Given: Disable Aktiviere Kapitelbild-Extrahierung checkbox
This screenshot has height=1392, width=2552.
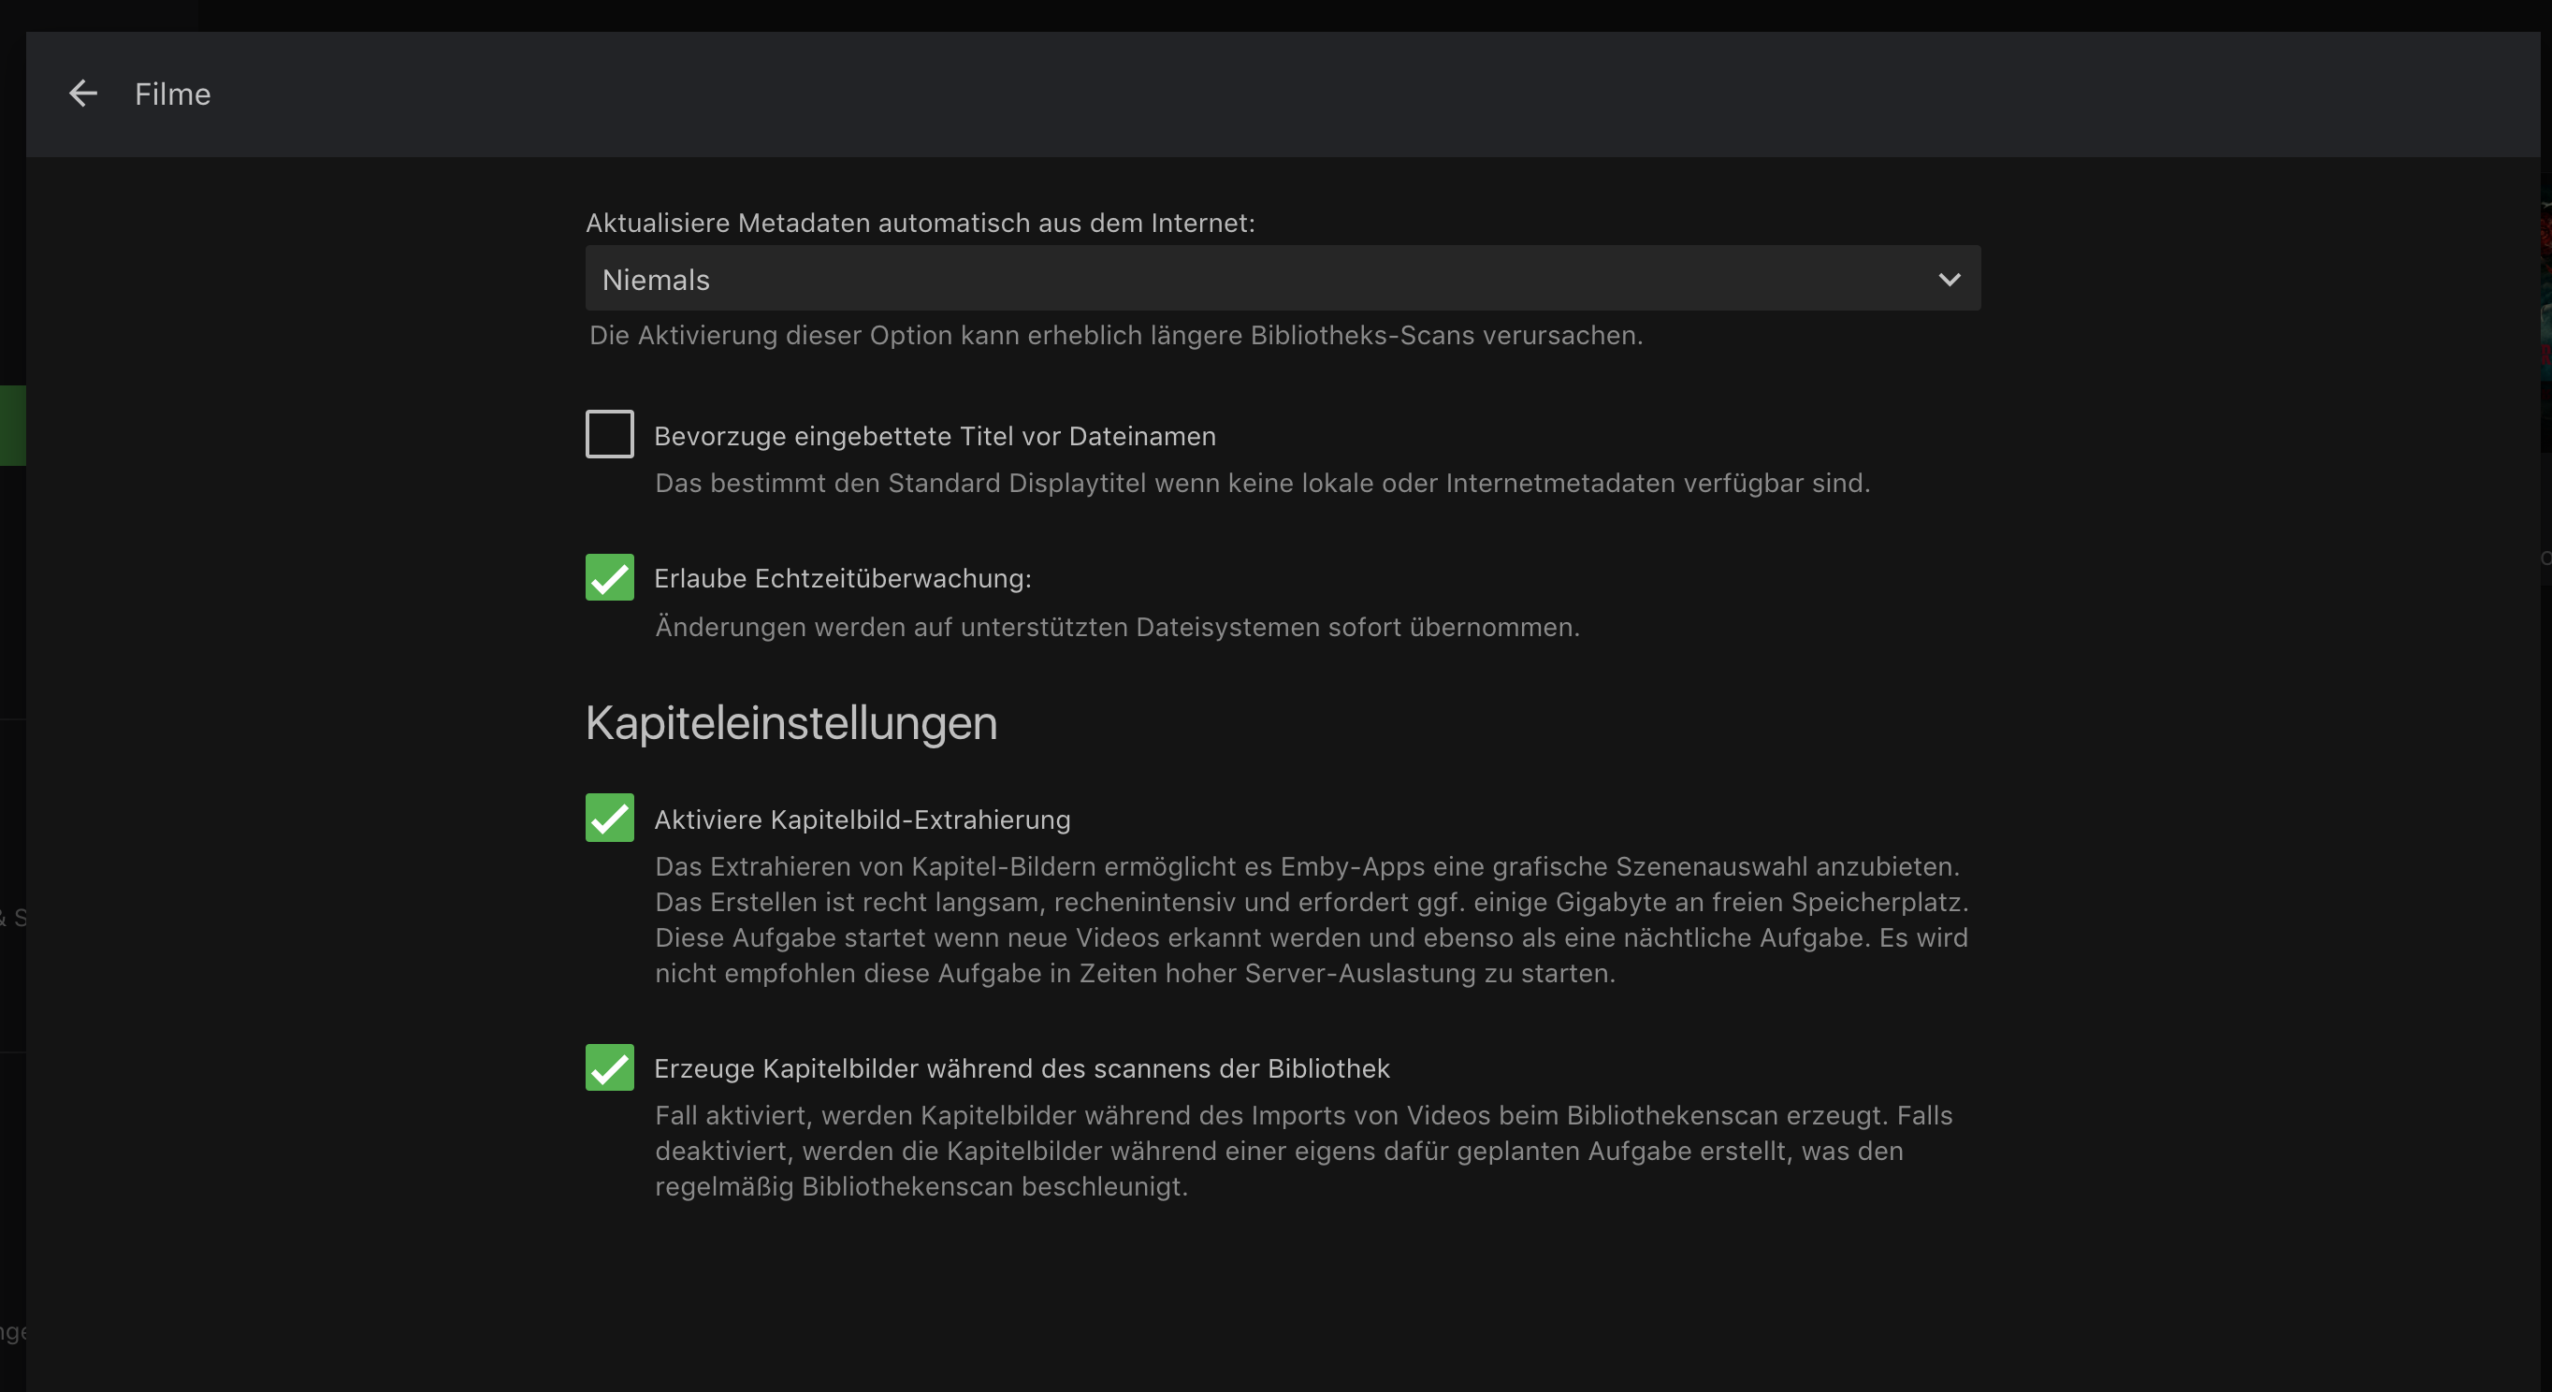Looking at the screenshot, I should tap(609, 818).
